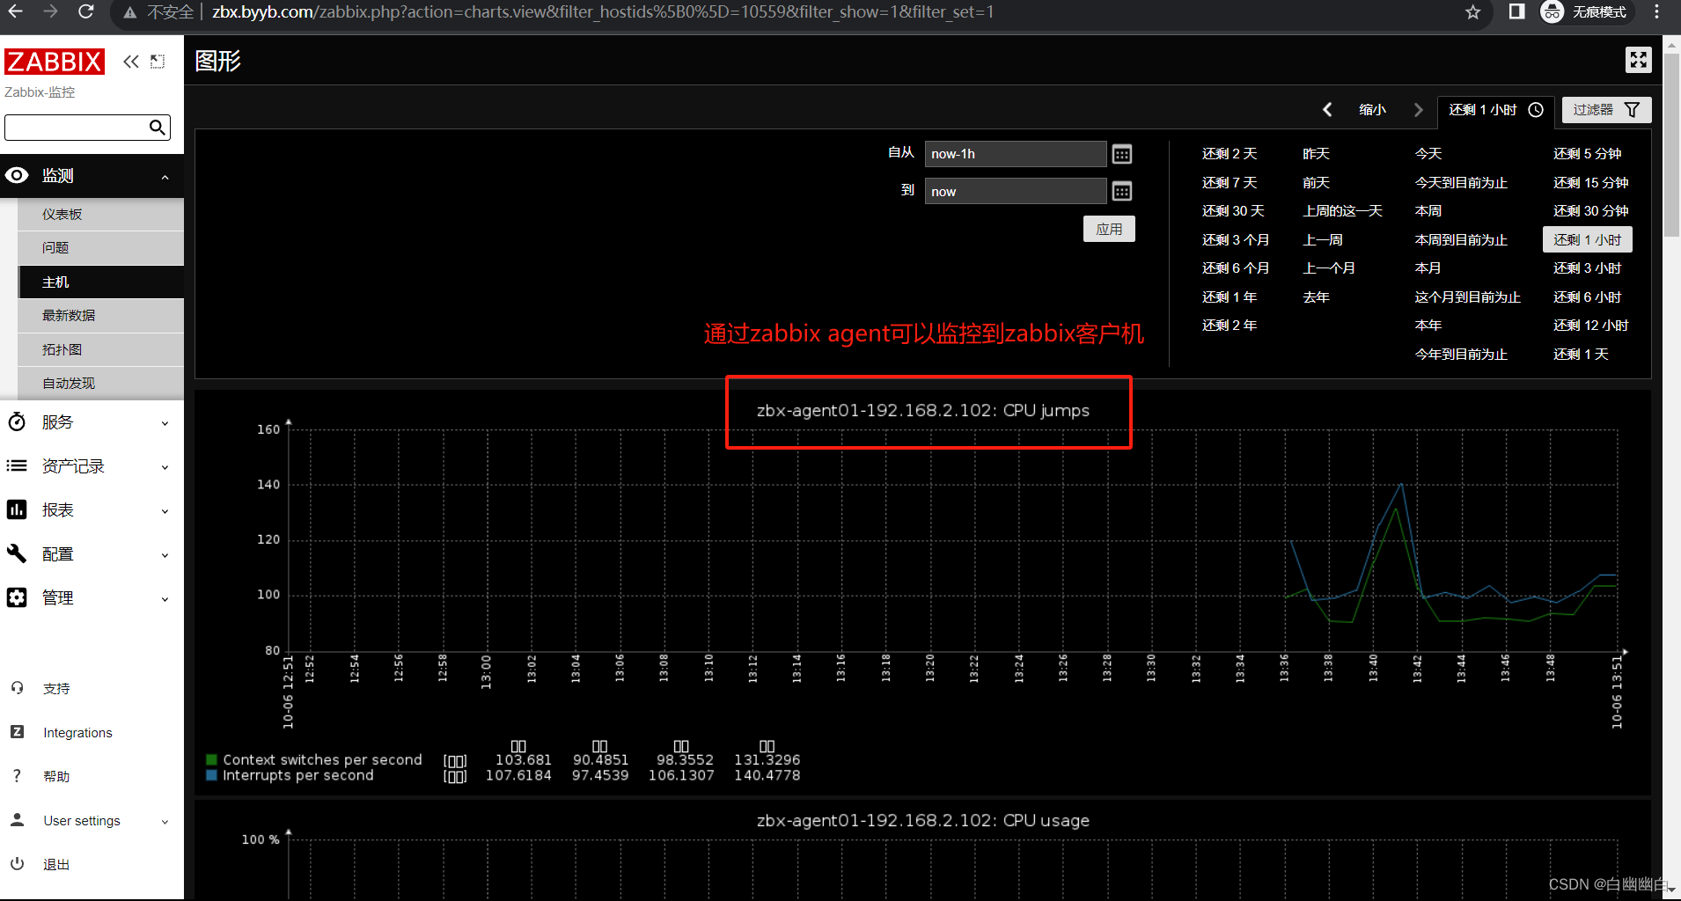The image size is (1681, 901).
Task: Select highlighted 还剩 1 小时 preset
Action: point(1588,240)
